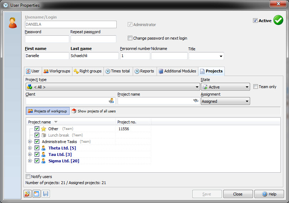289x203 pixels.
Task: Select Projects of workgroup button
Action: (47, 111)
